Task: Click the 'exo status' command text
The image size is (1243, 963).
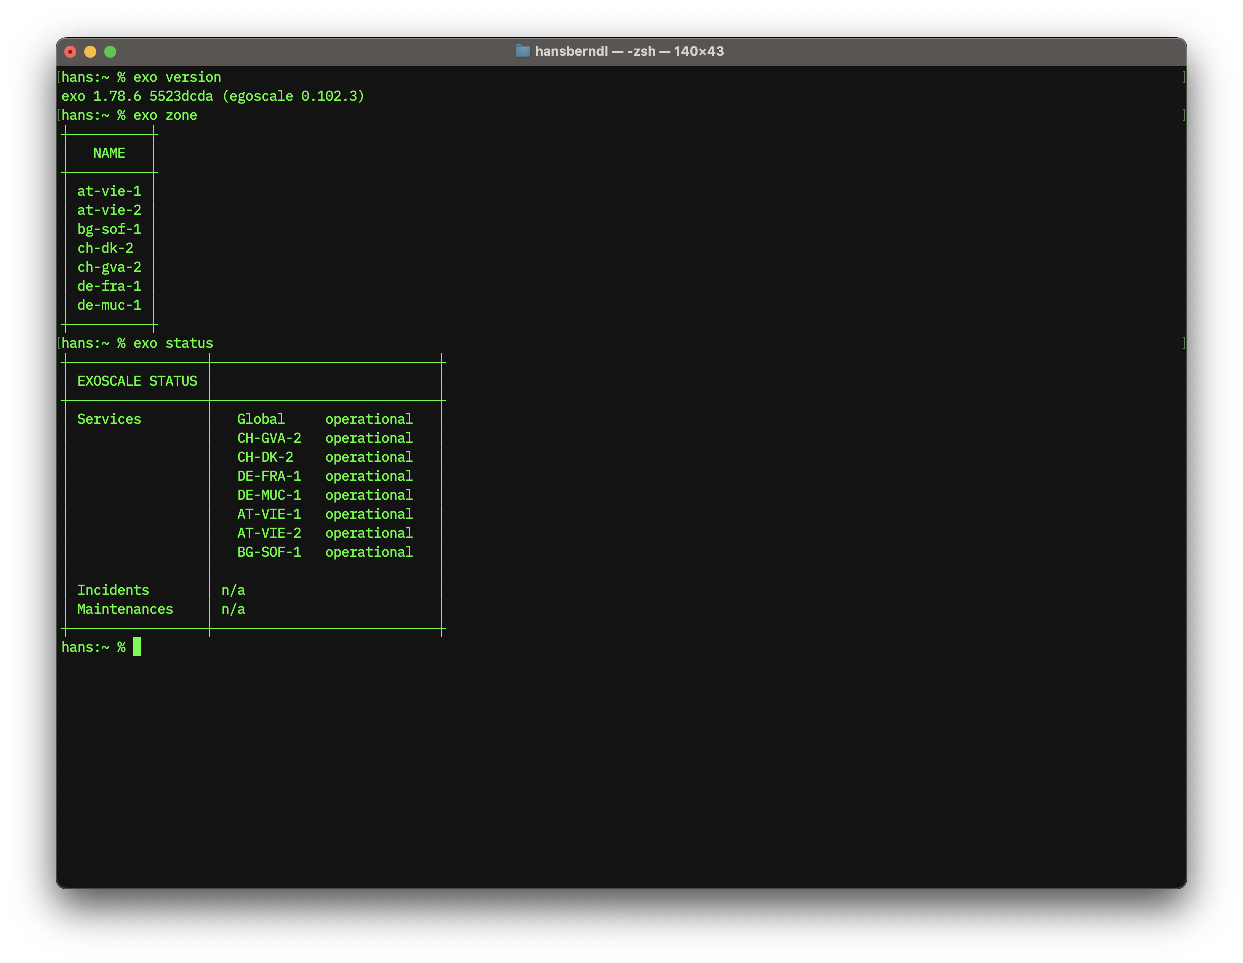Action: pos(173,343)
